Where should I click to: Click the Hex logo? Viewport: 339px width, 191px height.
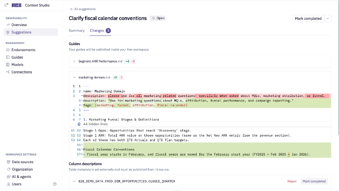click(x=16, y=5)
